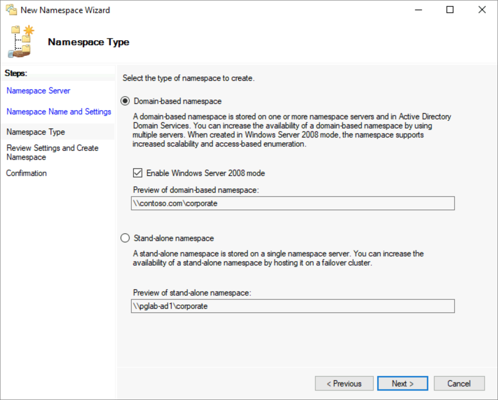This screenshot has width=498, height=400.
Task: Click the \\pglab-ad1\corporate preview text
Action: 167,306
